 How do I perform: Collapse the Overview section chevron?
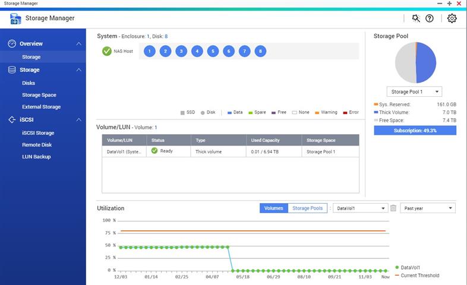[78, 44]
